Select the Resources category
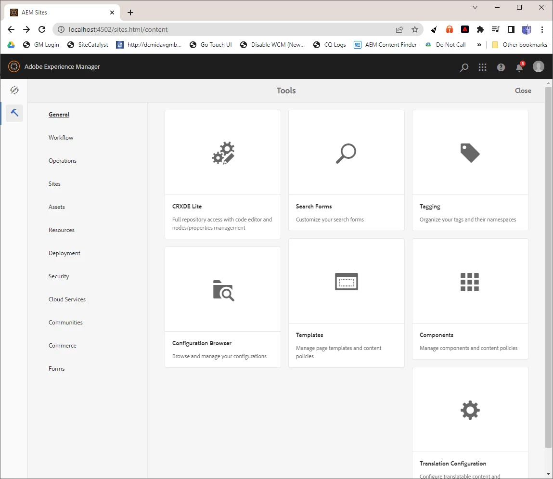 62,230
